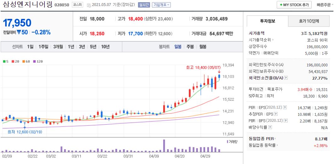Click the 시가 value 18,250

pos(97,33)
